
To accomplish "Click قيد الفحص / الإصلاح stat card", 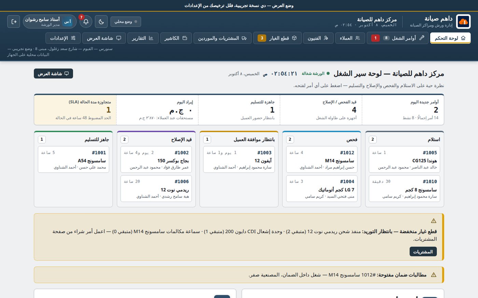I will (x=321, y=110).
